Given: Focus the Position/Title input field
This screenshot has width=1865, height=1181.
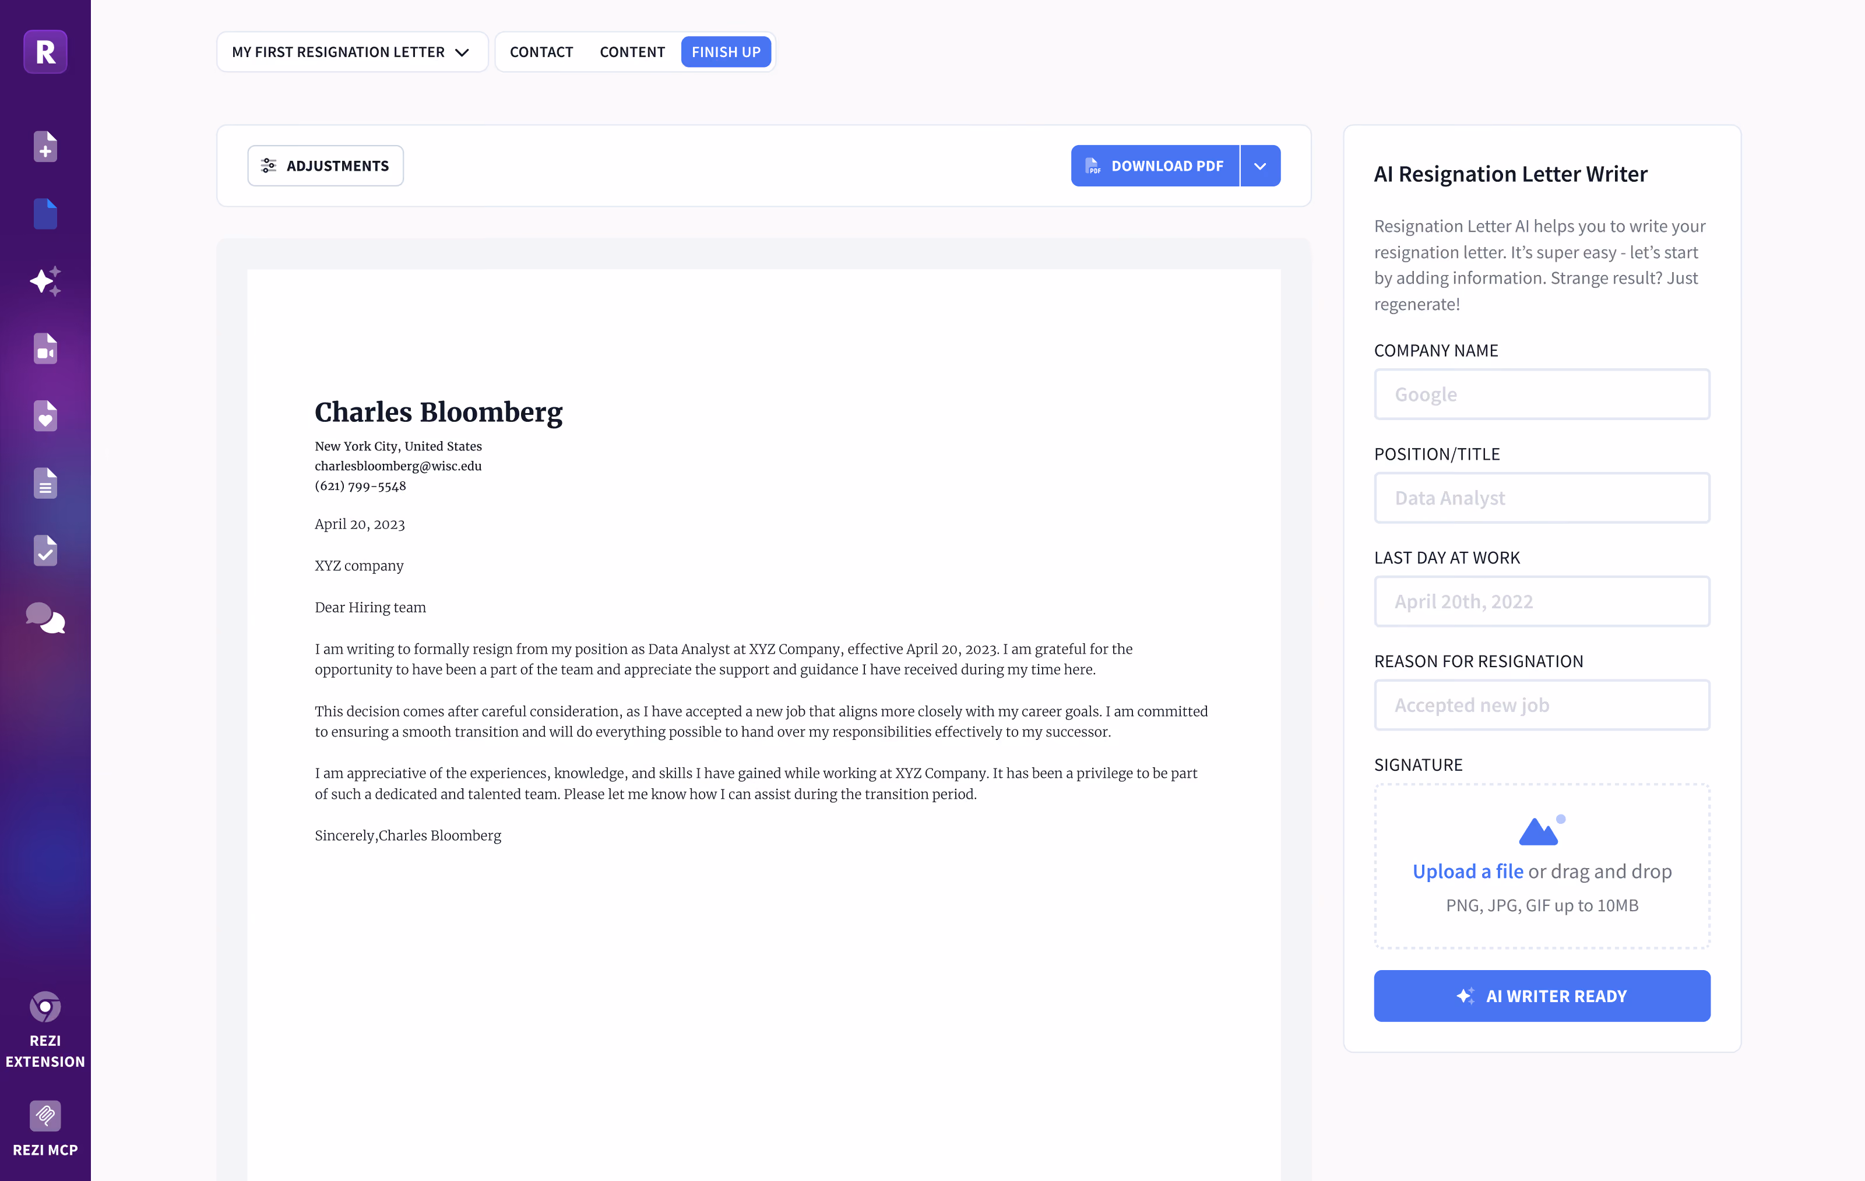Looking at the screenshot, I should coord(1542,498).
